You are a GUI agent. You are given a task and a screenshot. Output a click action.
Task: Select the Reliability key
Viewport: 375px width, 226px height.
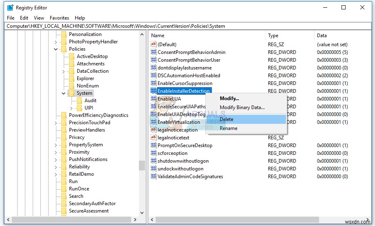(79, 167)
